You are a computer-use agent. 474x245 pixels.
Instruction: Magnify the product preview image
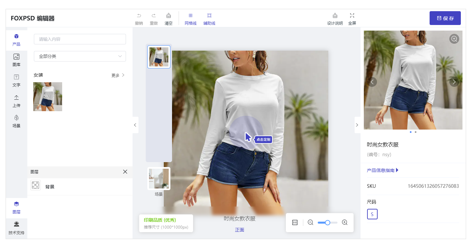[x=454, y=39]
